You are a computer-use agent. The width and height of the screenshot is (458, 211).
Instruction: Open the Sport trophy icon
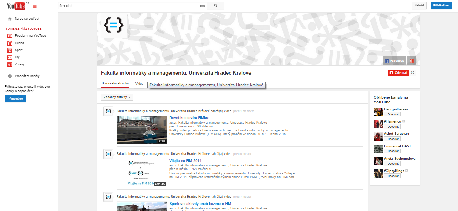coord(10,50)
